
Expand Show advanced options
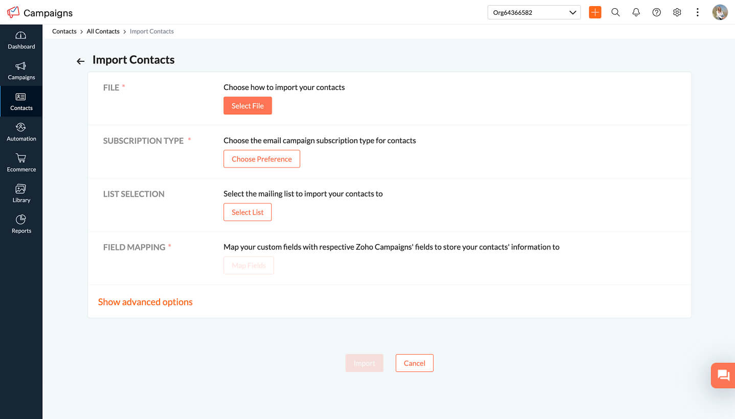pyautogui.click(x=145, y=302)
